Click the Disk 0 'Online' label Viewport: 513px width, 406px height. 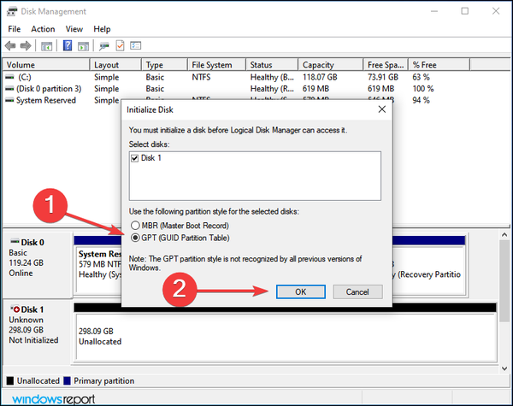(x=21, y=274)
